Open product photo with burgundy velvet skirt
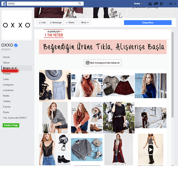This screenshot has width=178, height=178. pyautogui.click(x=119, y=86)
